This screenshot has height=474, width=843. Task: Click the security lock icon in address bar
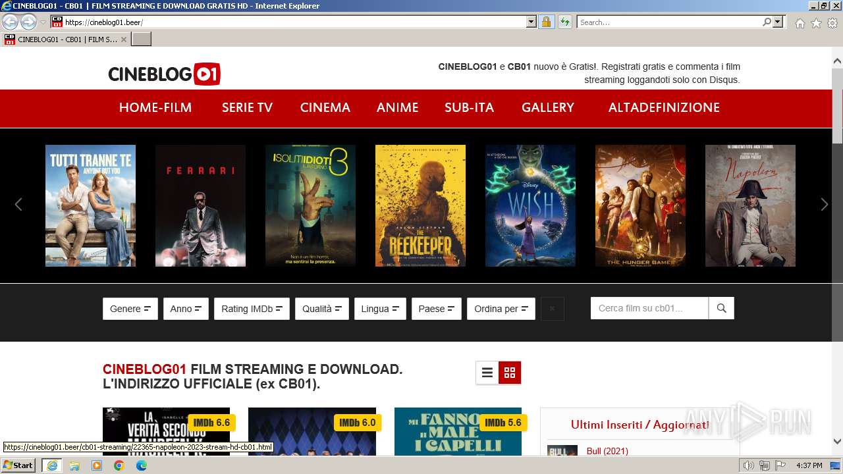point(546,22)
